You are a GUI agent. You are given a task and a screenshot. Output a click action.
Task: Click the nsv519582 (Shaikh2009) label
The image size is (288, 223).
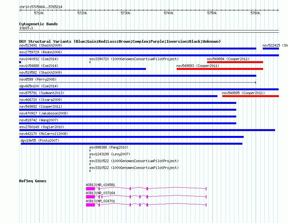(x=41, y=72)
